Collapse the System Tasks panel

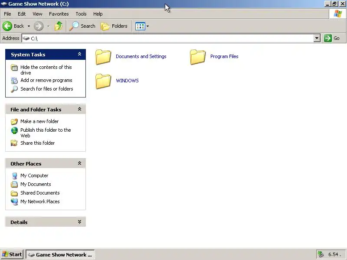tap(79, 54)
